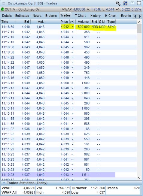Click the Turnover value 7 121 368

point(98,188)
